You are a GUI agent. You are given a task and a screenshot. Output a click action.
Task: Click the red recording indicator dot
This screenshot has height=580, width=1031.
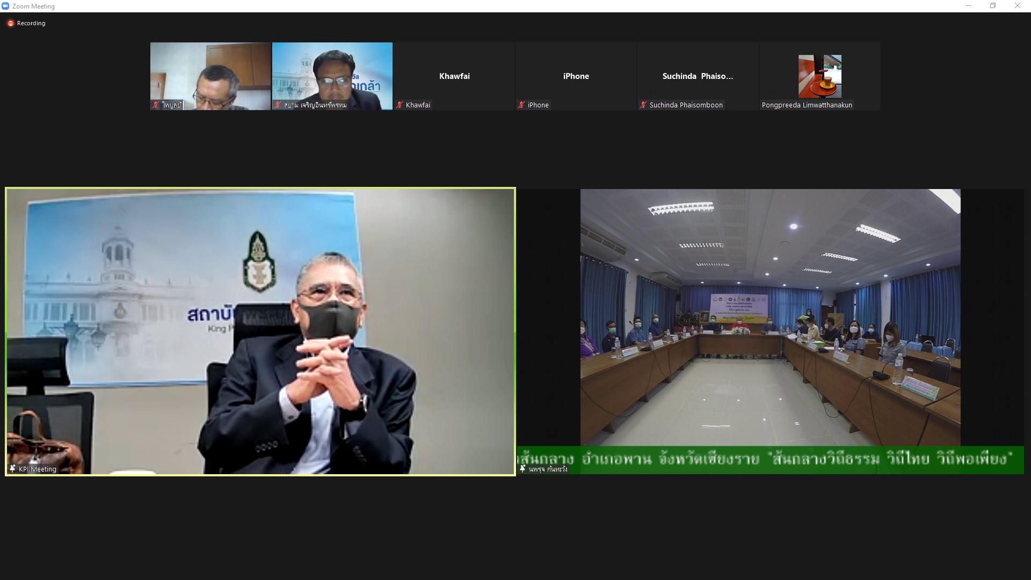click(x=10, y=23)
